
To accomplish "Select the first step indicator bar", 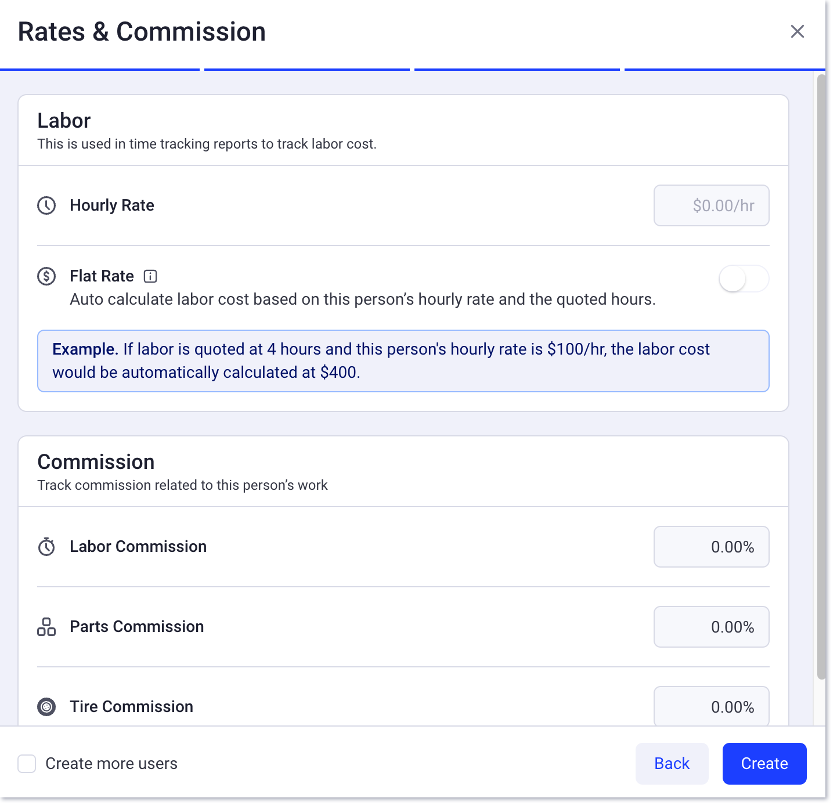I will point(100,70).
